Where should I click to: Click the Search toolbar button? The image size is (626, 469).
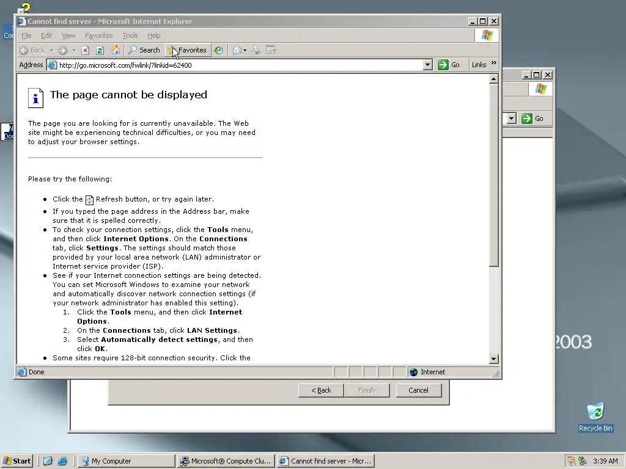tap(144, 50)
